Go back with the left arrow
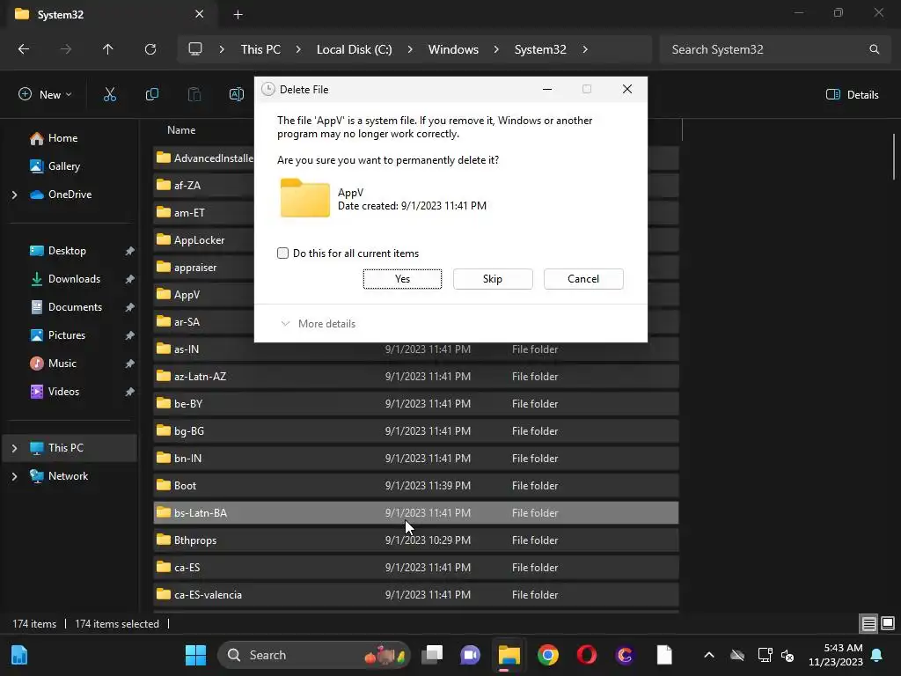Viewport: 901px width, 676px height. tap(24, 49)
